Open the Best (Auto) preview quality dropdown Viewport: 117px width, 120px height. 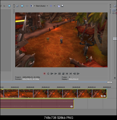point(42,6)
